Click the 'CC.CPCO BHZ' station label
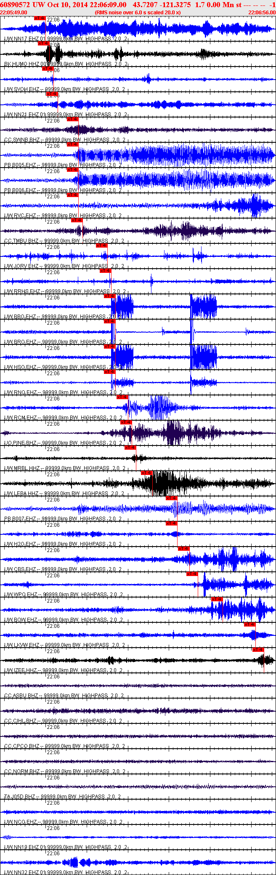This screenshot has height=875, width=276. point(22,746)
